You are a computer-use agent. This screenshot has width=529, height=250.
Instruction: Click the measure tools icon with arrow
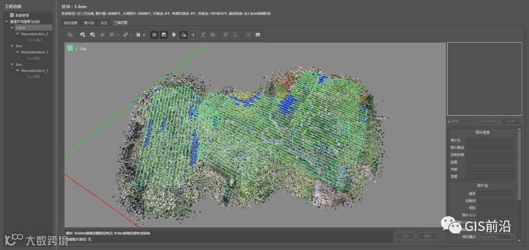point(140,35)
